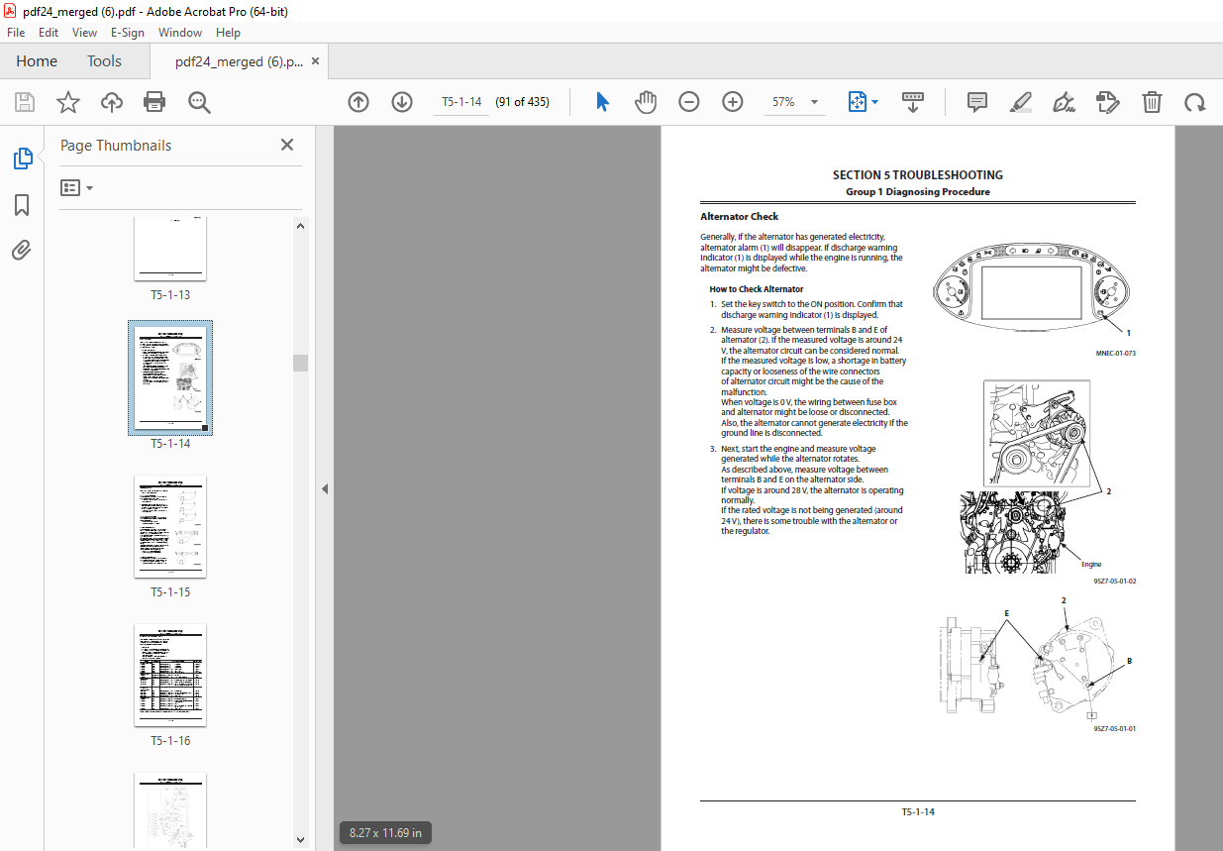Screen dimensions: 1223x851
Task: Open the Page Thumbnails sidebar icon
Action: pos(22,158)
